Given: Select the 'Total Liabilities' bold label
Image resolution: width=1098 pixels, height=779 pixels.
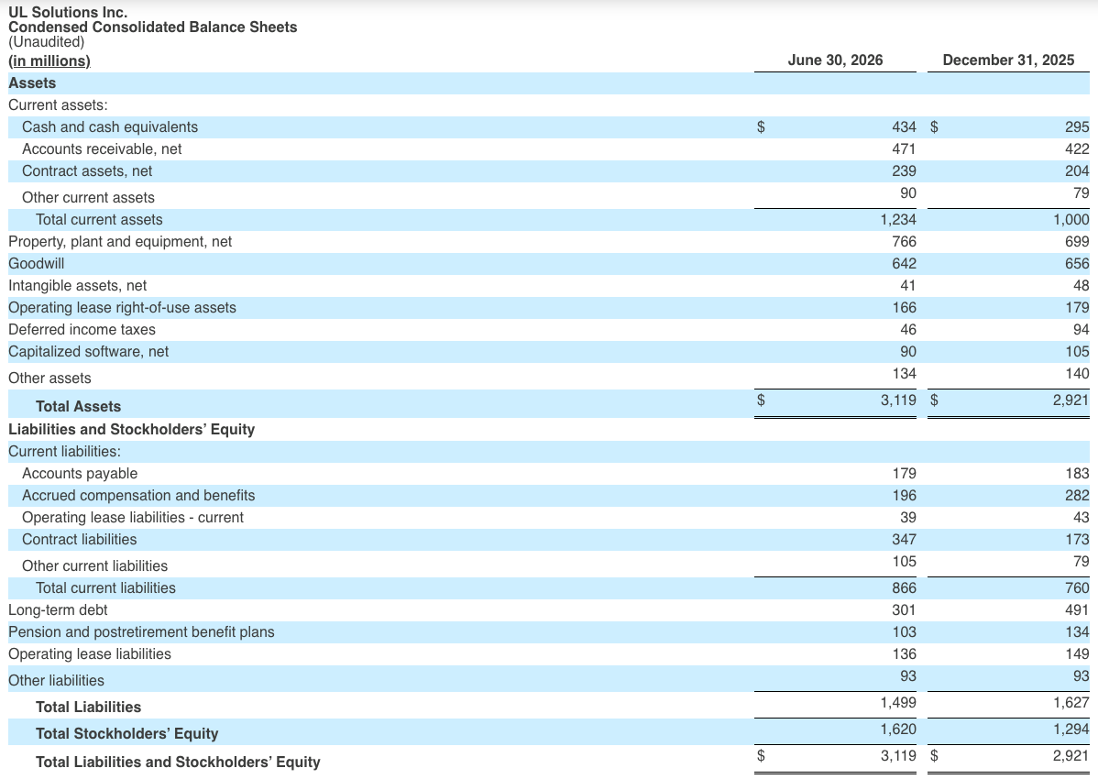Looking at the screenshot, I should (89, 708).
